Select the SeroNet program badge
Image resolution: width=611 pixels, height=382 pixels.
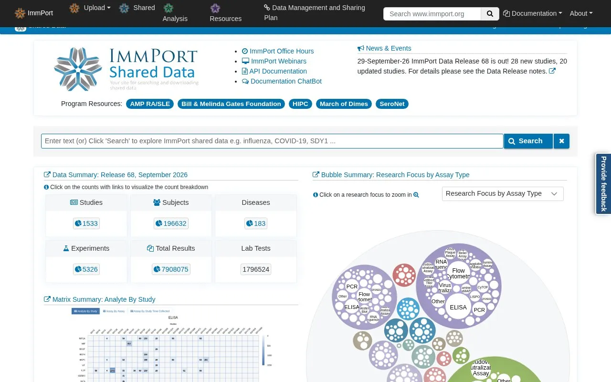coord(392,104)
